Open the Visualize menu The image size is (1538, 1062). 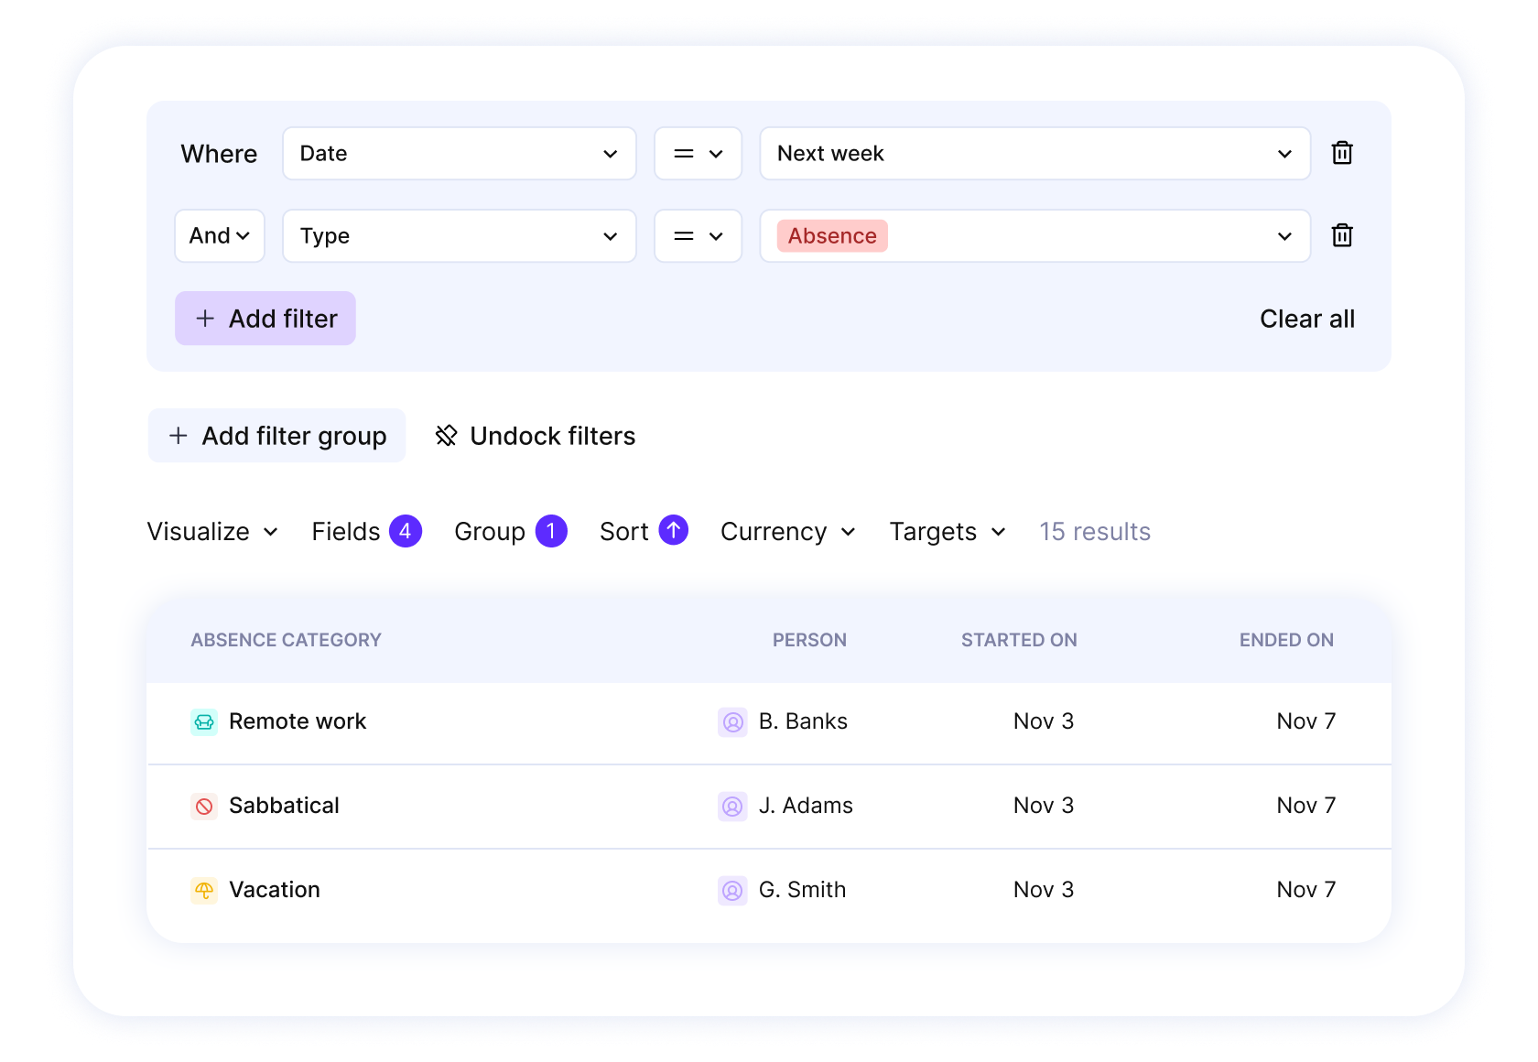point(211,530)
